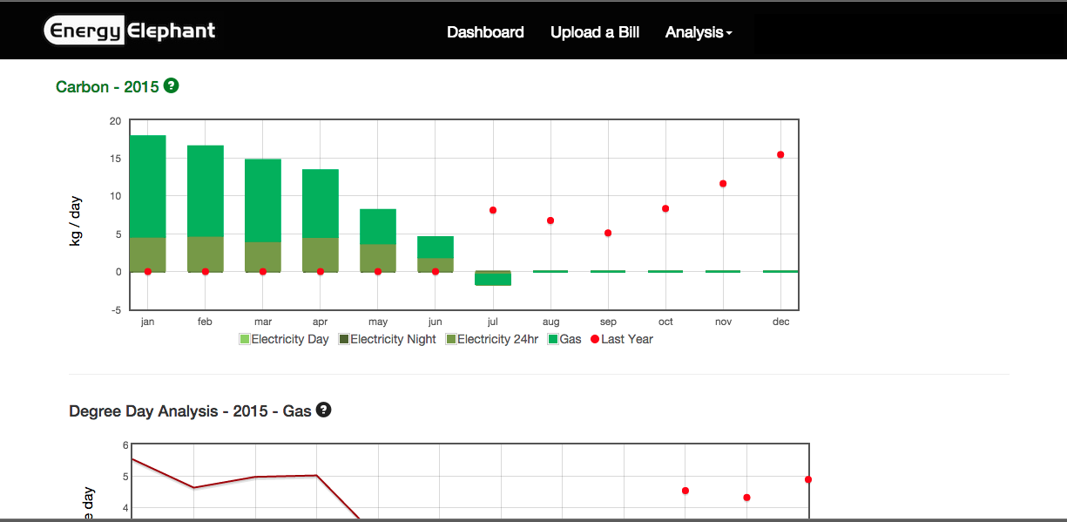Click the May carbon bar

click(378, 240)
